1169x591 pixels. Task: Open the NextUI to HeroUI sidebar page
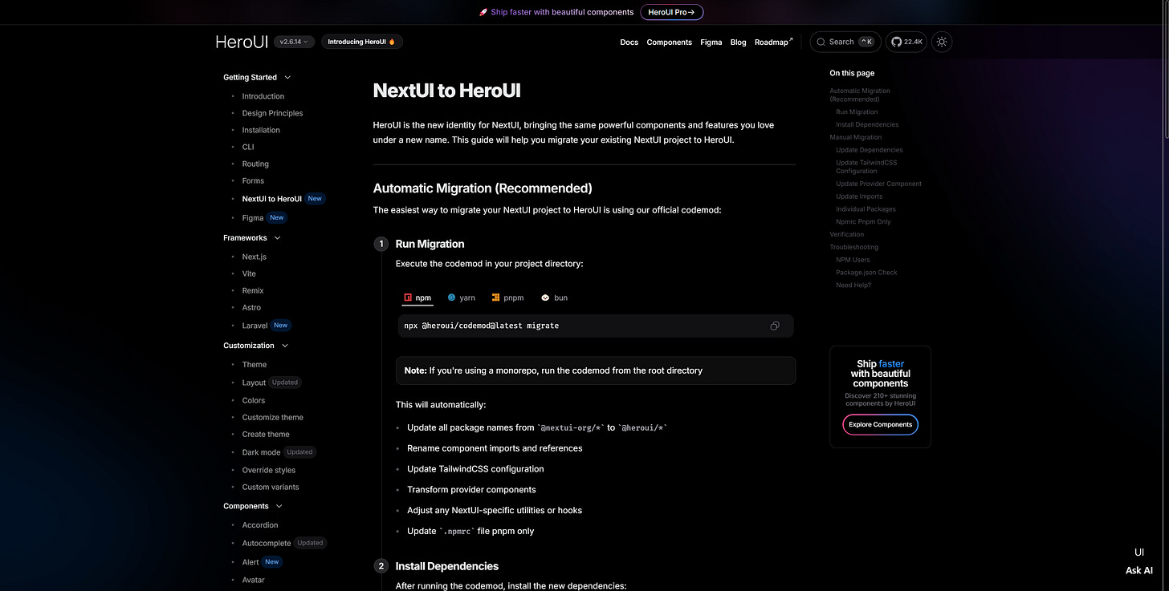point(272,199)
